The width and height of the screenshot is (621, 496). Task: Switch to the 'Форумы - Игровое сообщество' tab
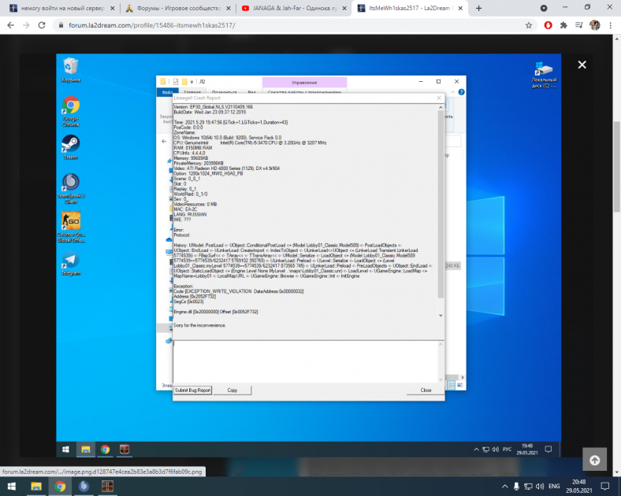[x=178, y=8]
